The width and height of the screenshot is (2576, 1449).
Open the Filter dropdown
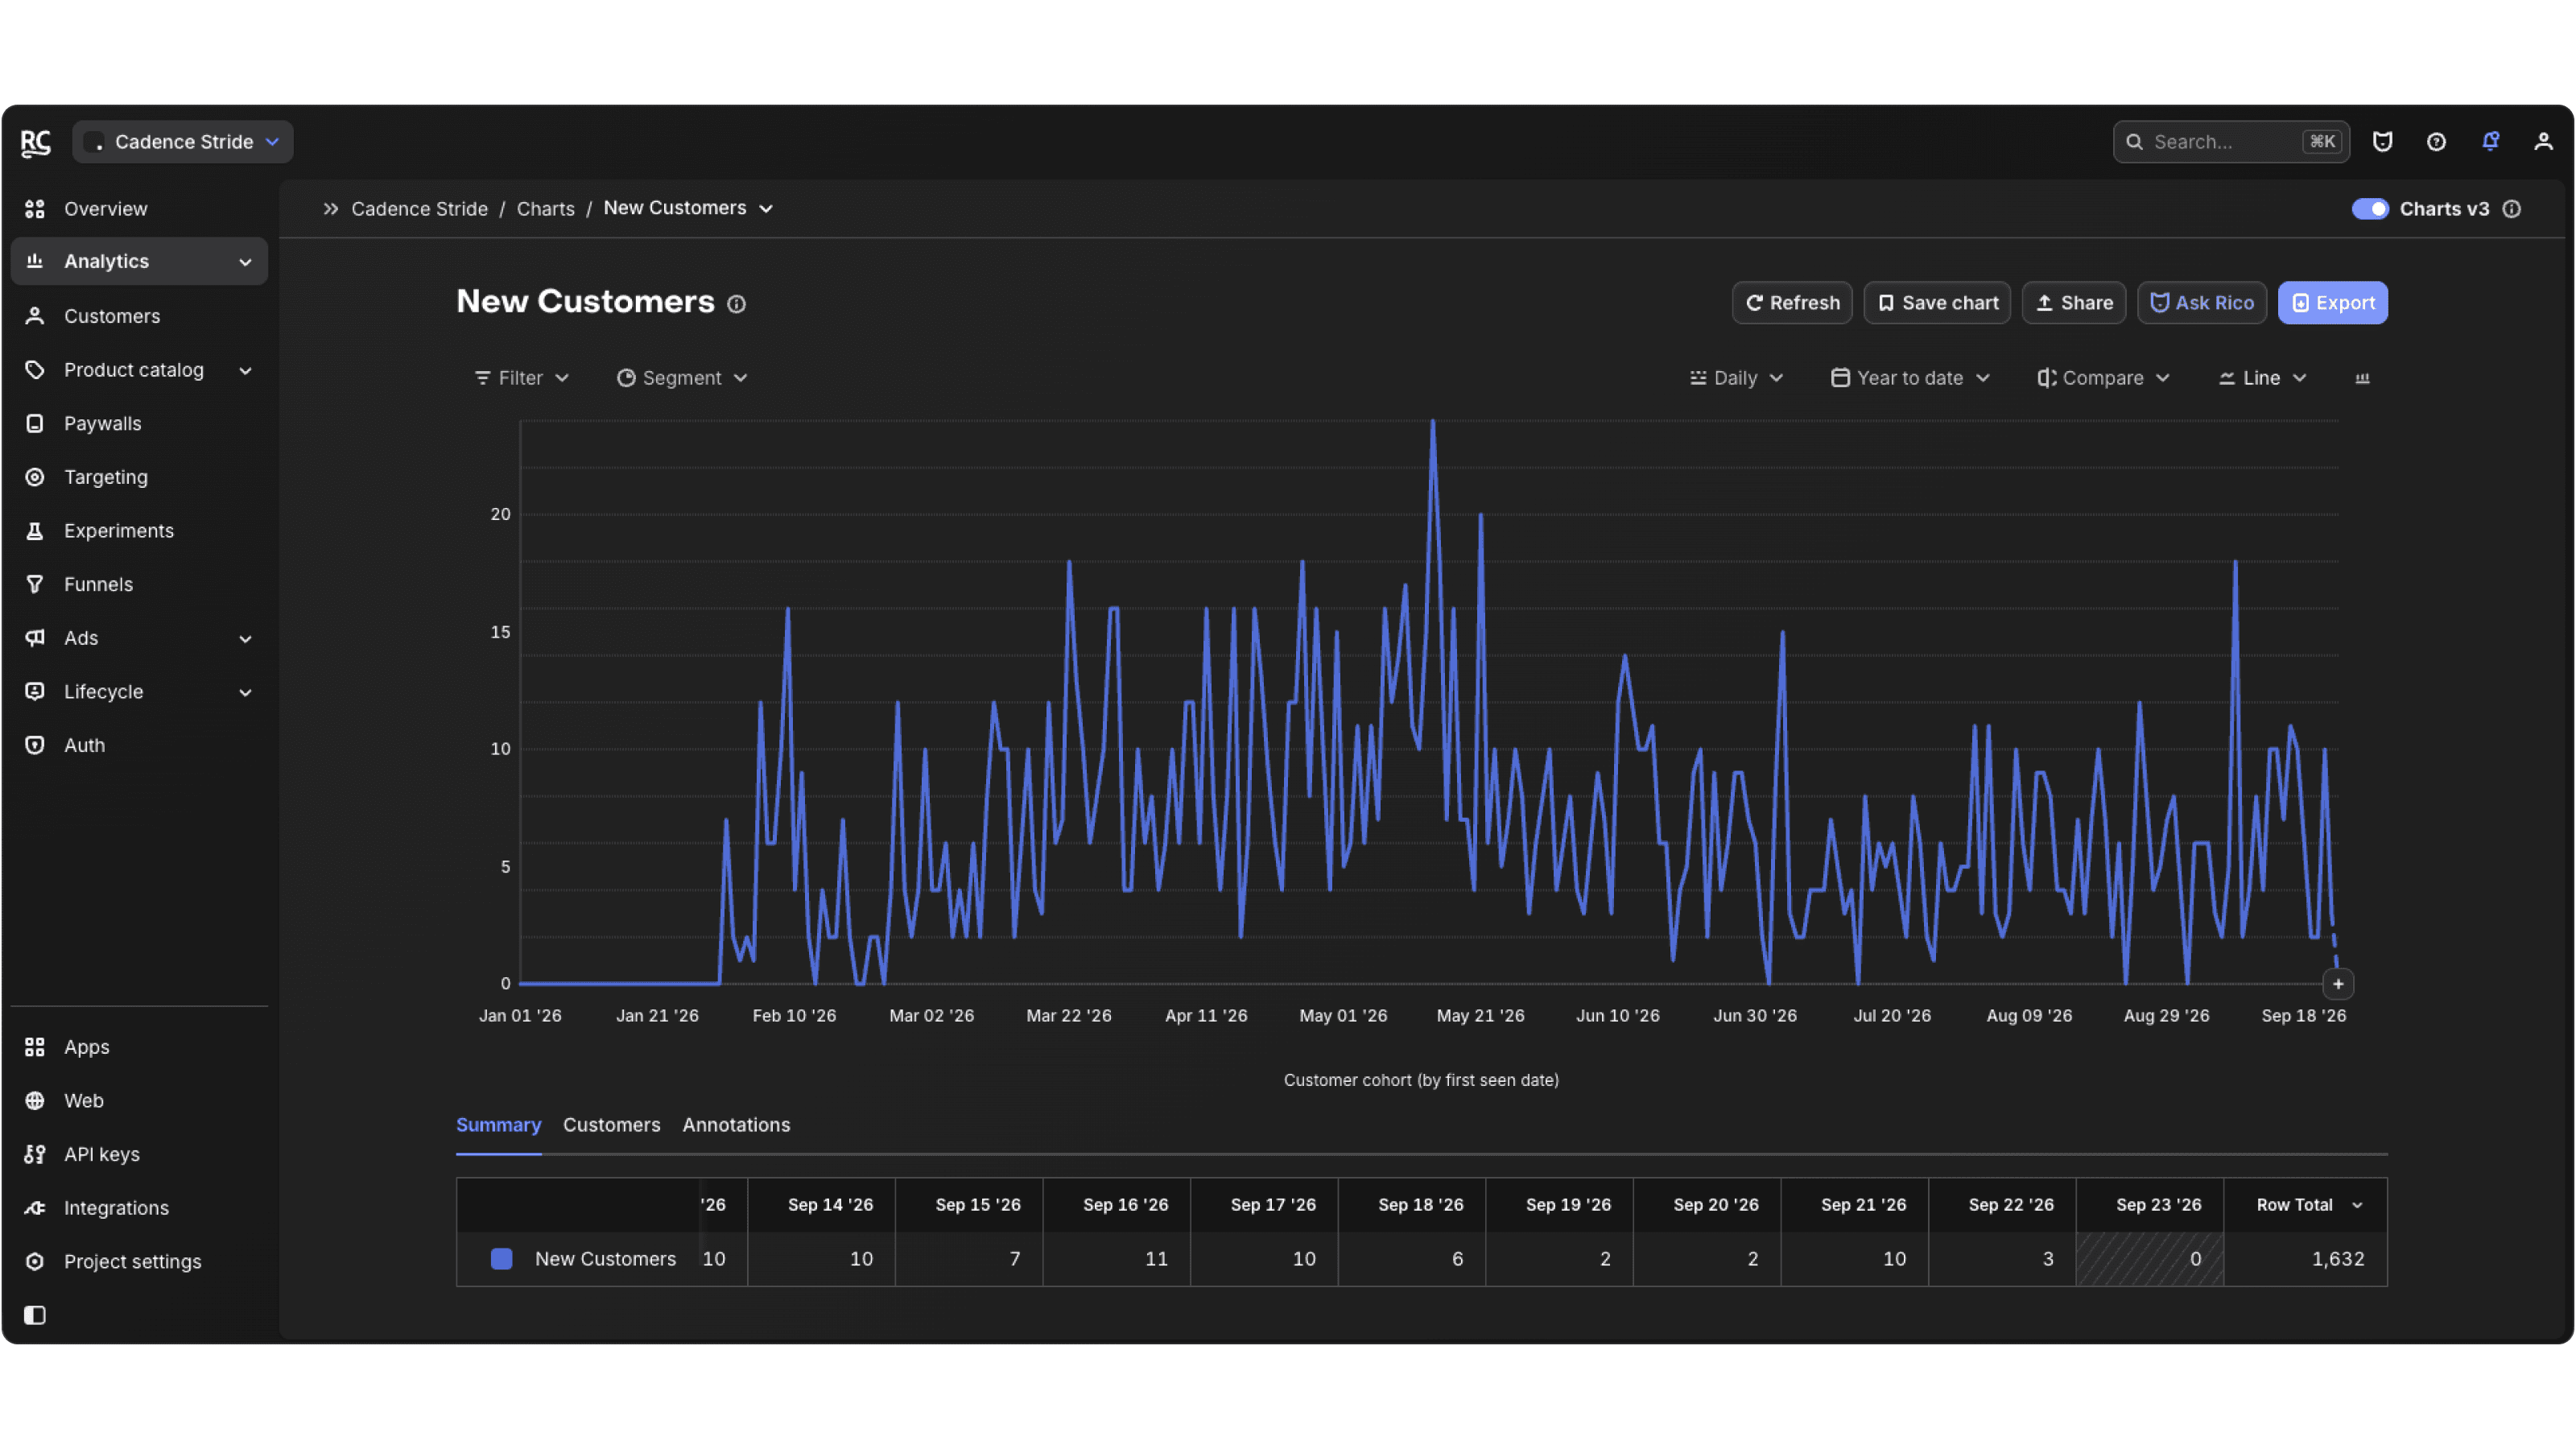tap(521, 378)
